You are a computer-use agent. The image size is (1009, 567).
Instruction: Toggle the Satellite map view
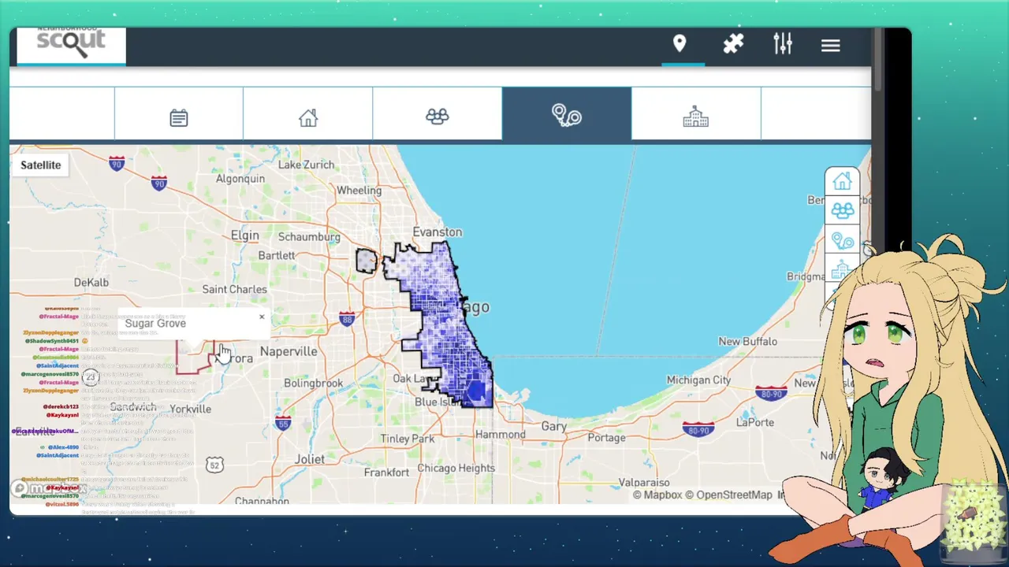pyautogui.click(x=40, y=165)
